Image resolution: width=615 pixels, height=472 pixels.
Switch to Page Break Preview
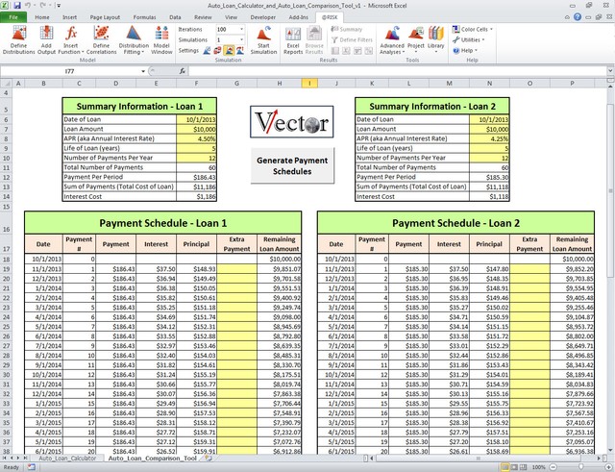523,467
